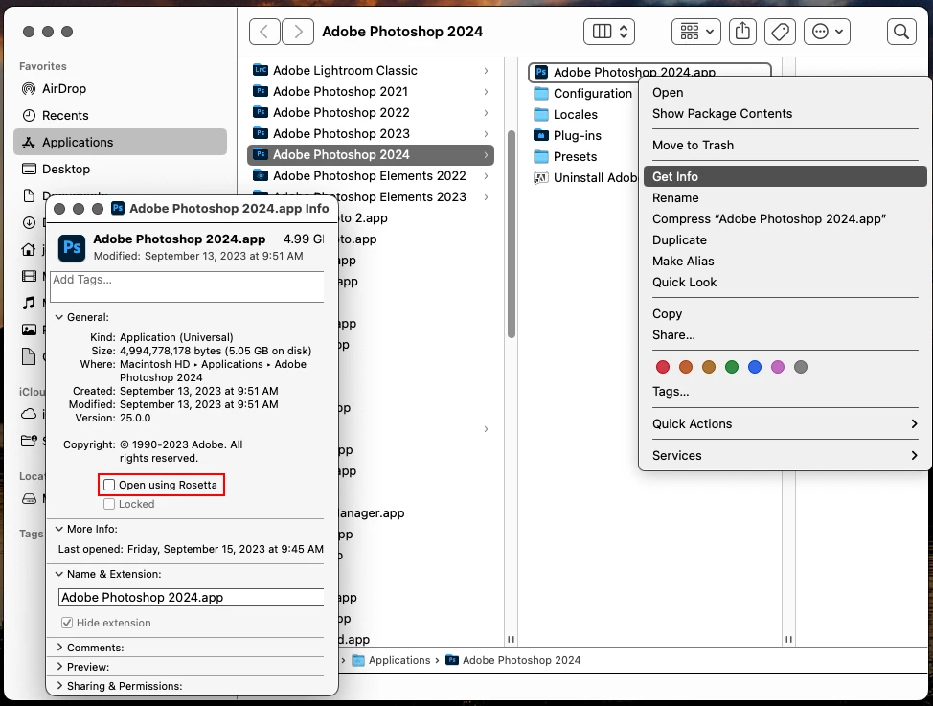Image resolution: width=933 pixels, height=706 pixels.
Task: Click Applications in the path bar
Action: point(391,660)
